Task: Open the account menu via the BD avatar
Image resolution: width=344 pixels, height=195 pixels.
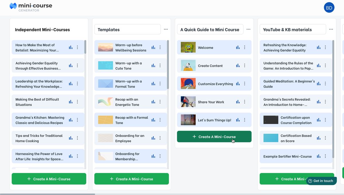Action: pos(329,7)
